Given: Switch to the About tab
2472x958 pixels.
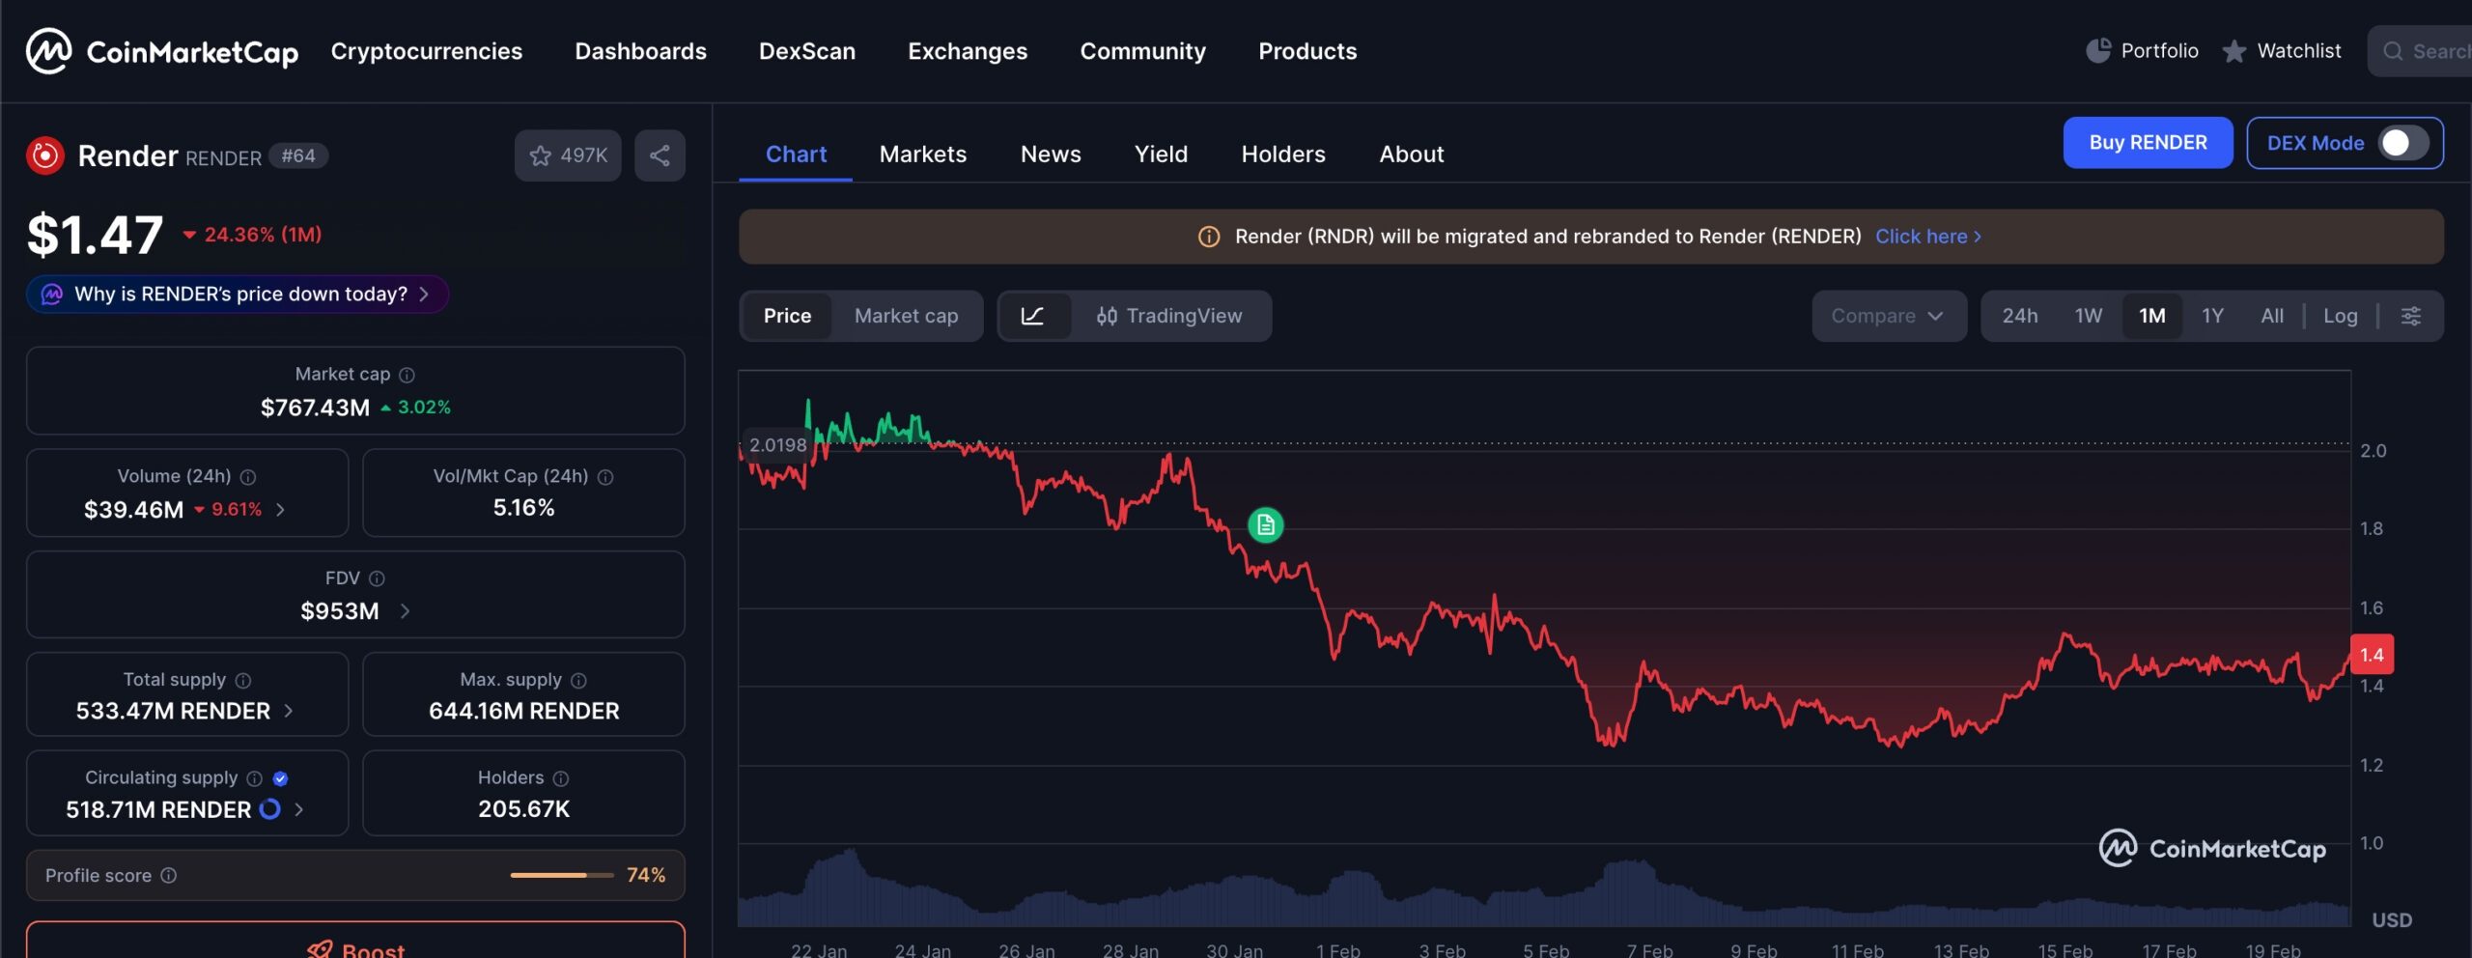Looking at the screenshot, I should (x=1412, y=155).
